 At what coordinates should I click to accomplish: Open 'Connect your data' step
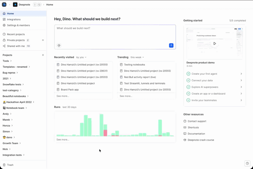pyautogui.click(x=214, y=80)
